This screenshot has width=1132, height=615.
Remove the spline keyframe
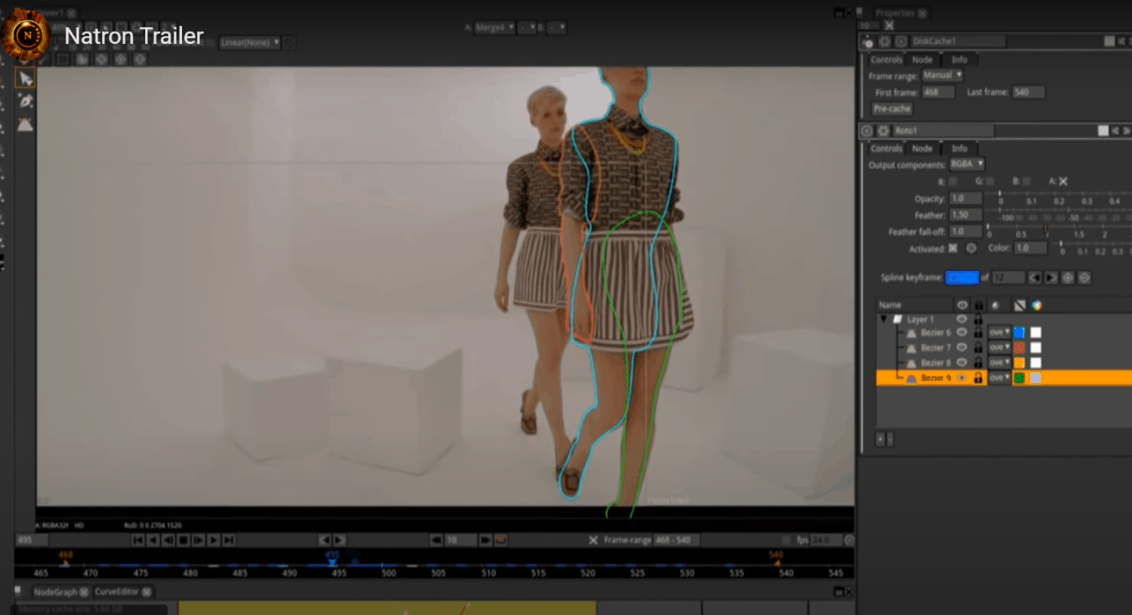click(1084, 278)
